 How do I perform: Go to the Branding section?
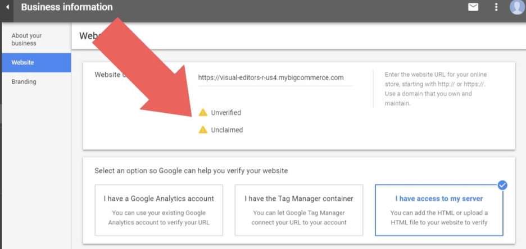click(24, 82)
